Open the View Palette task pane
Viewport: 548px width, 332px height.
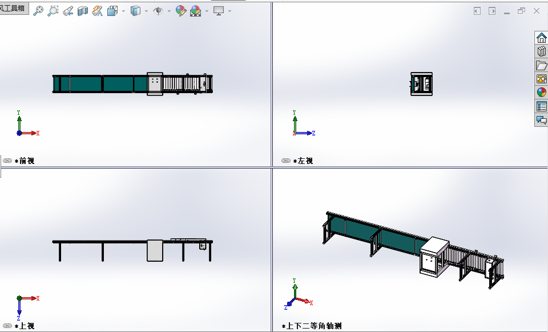pyautogui.click(x=541, y=79)
